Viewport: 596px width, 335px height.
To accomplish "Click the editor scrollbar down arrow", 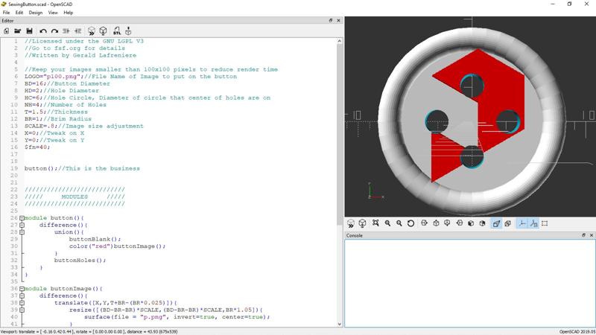I will coord(340,324).
